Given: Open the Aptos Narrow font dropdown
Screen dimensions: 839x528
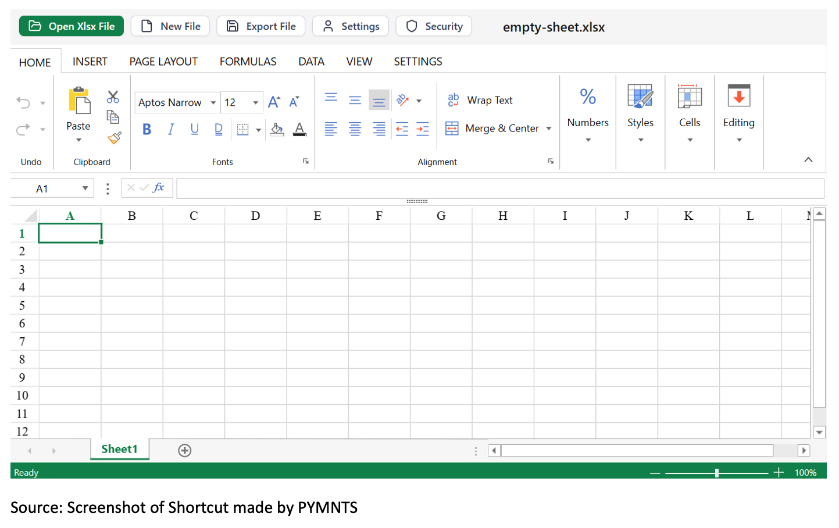Looking at the screenshot, I should pos(213,103).
